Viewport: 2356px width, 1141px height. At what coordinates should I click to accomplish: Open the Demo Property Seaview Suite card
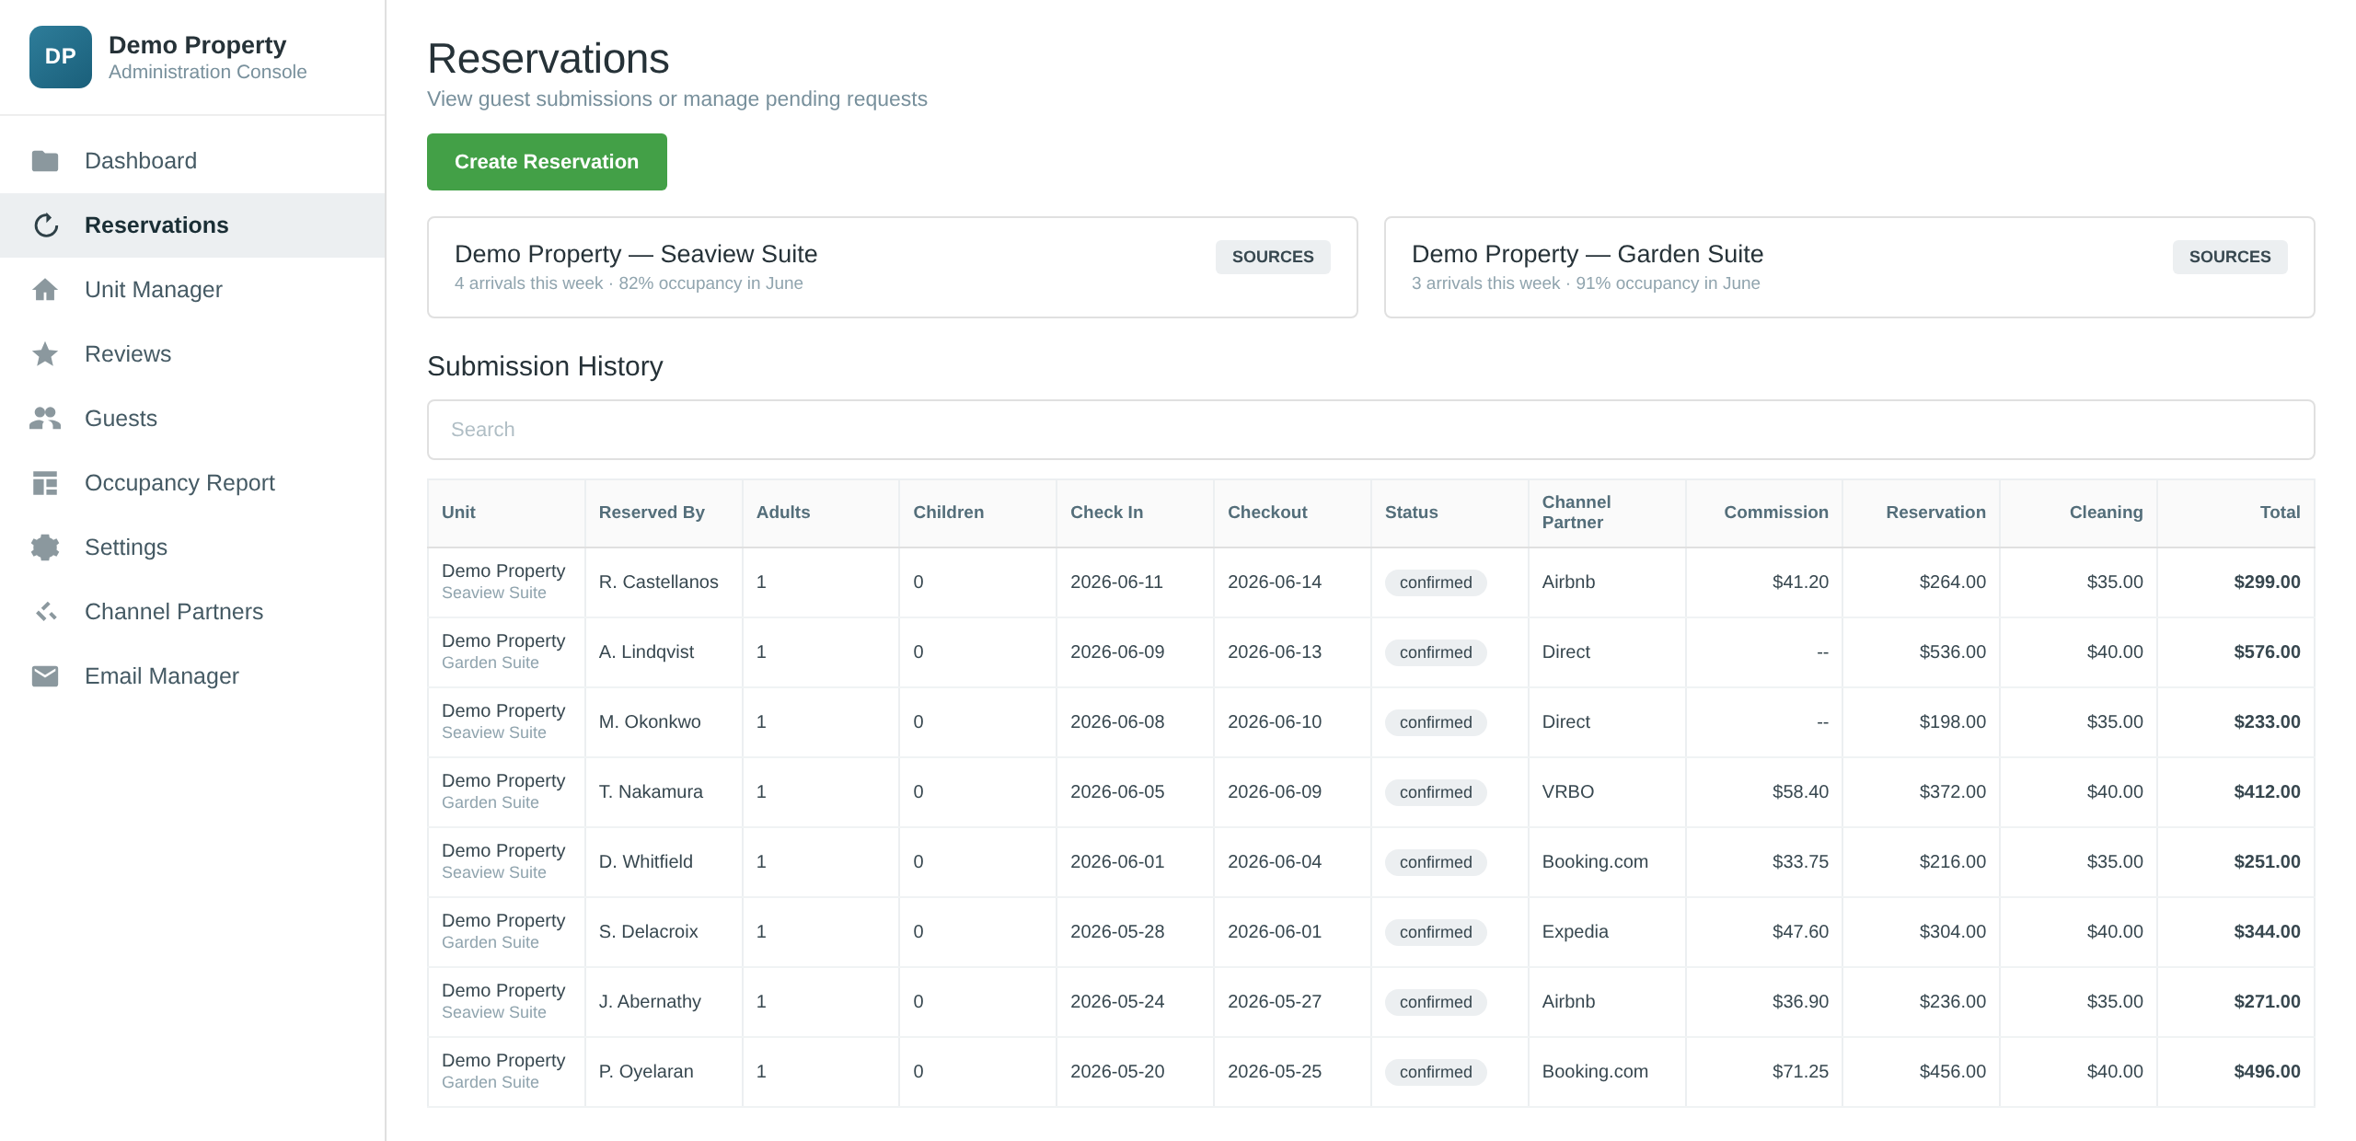[893, 268]
